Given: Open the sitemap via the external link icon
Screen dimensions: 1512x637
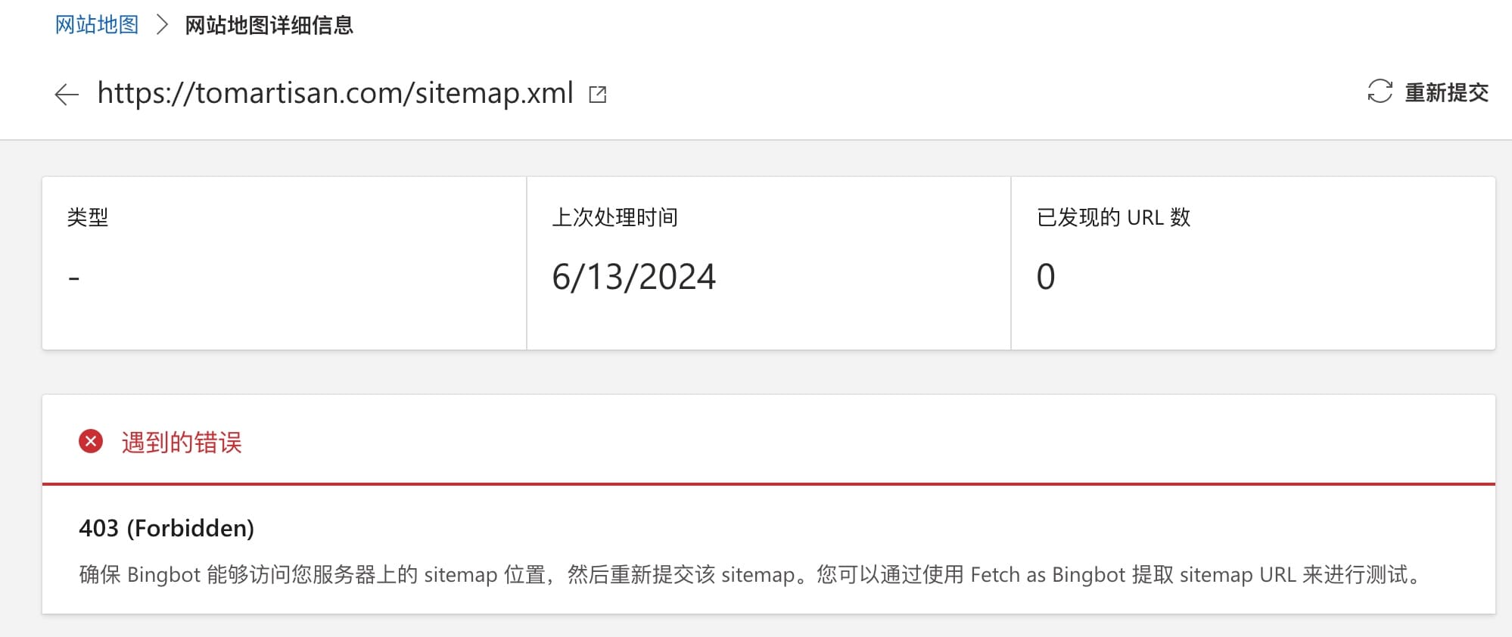Looking at the screenshot, I should coord(598,95).
